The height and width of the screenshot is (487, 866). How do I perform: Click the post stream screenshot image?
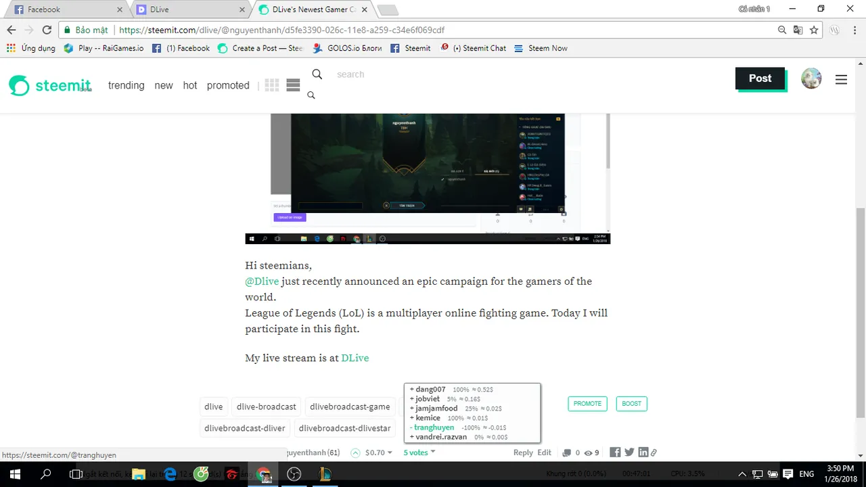click(428, 179)
